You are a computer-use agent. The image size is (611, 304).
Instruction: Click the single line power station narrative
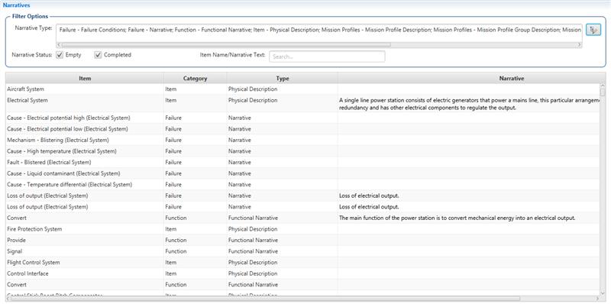(x=469, y=104)
